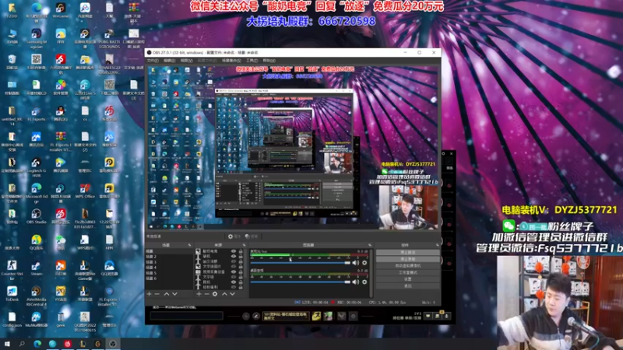Open Microsoft Edge from the taskbar
Image resolution: width=623 pixels, height=350 pixels.
(x=37, y=344)
